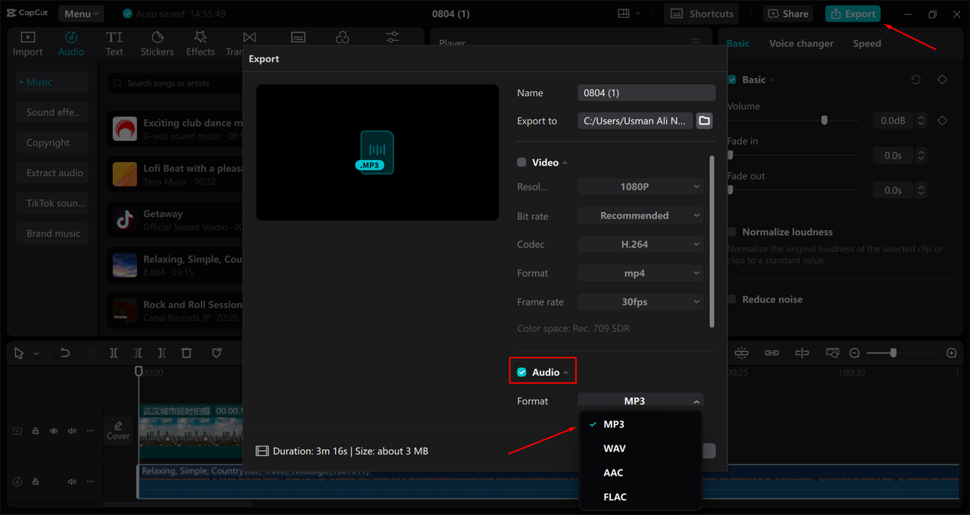Image resolution: width=970 pixels, height=515 pixels.
Task: Click the Split tool in timeline toolbar
Action: [x=113, y=353]
